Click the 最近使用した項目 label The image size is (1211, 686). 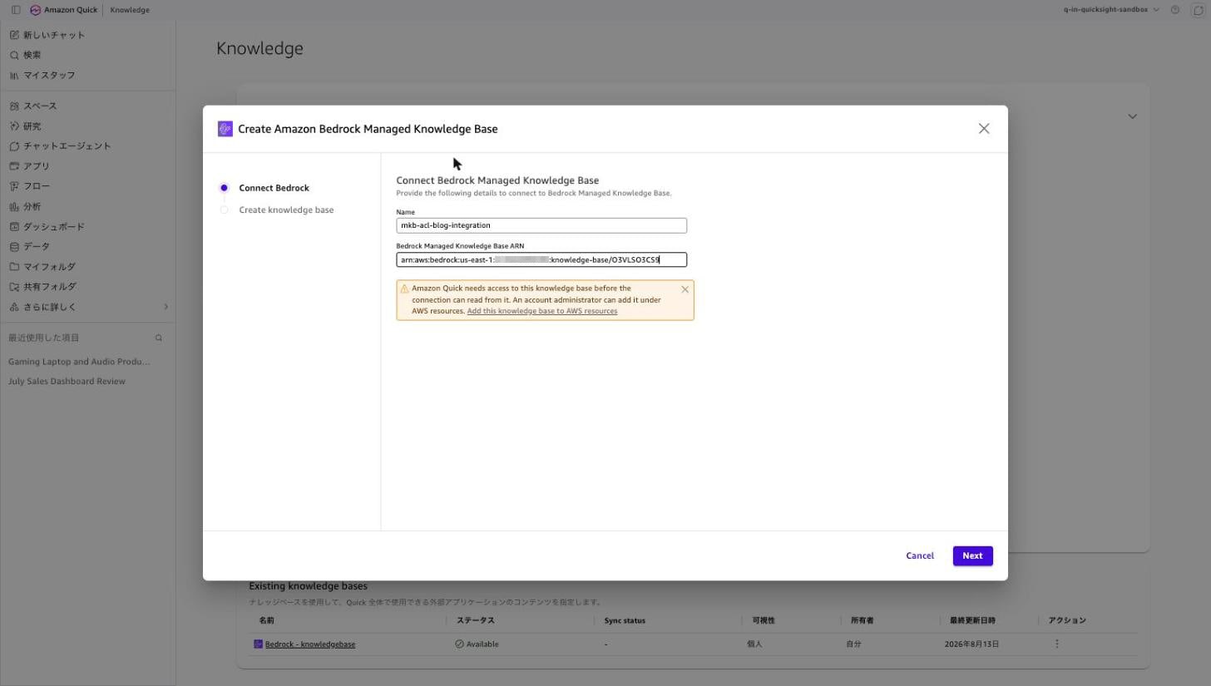click(x=44, y=338)
